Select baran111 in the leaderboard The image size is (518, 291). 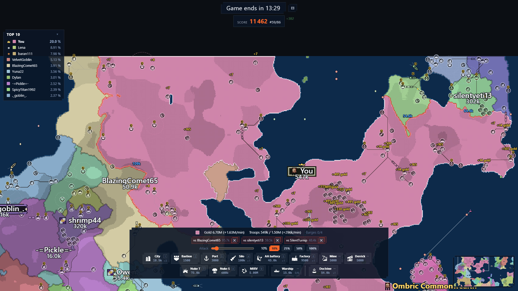pos(34,54)
